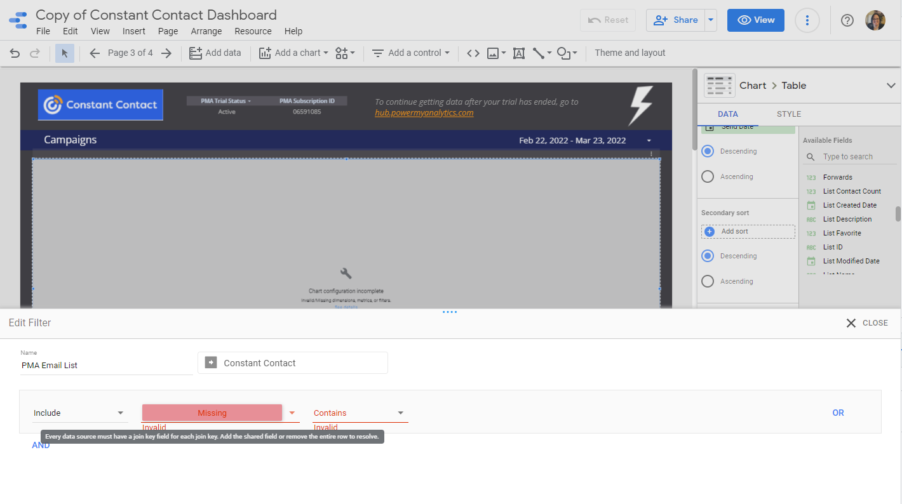Insert a text box using toolbar icon
Viewport: 902px width, 504px height.
click(519, 53)
